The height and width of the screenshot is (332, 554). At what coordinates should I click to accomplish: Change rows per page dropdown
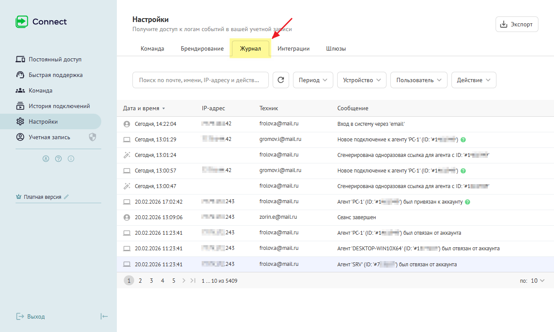537,281
